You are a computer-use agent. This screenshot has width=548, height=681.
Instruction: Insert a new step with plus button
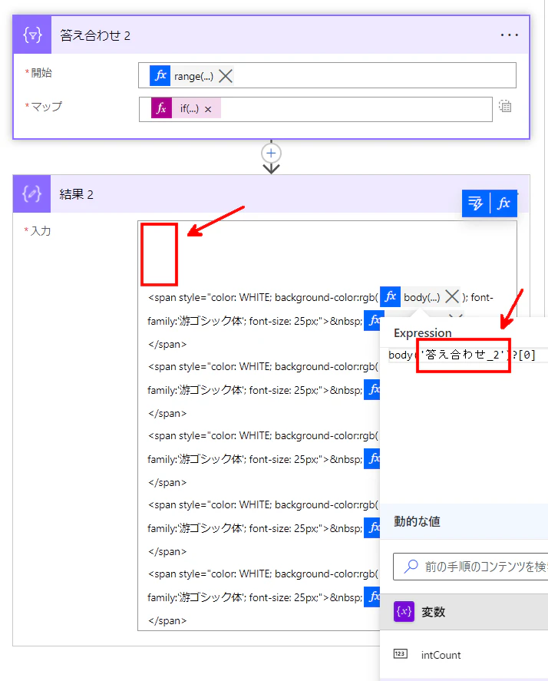(x=271, y=153)
